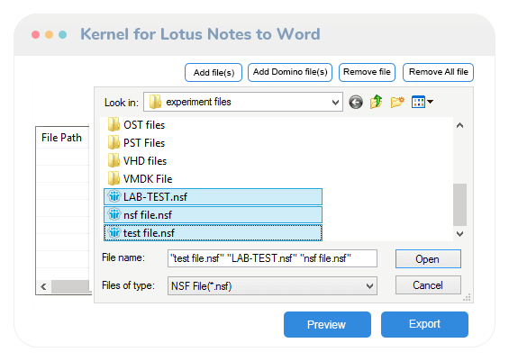The width and height of the screenshot is (509, 361).
Task: Click the LAB-TEST.nsf file icon
Action: (114, 196)
